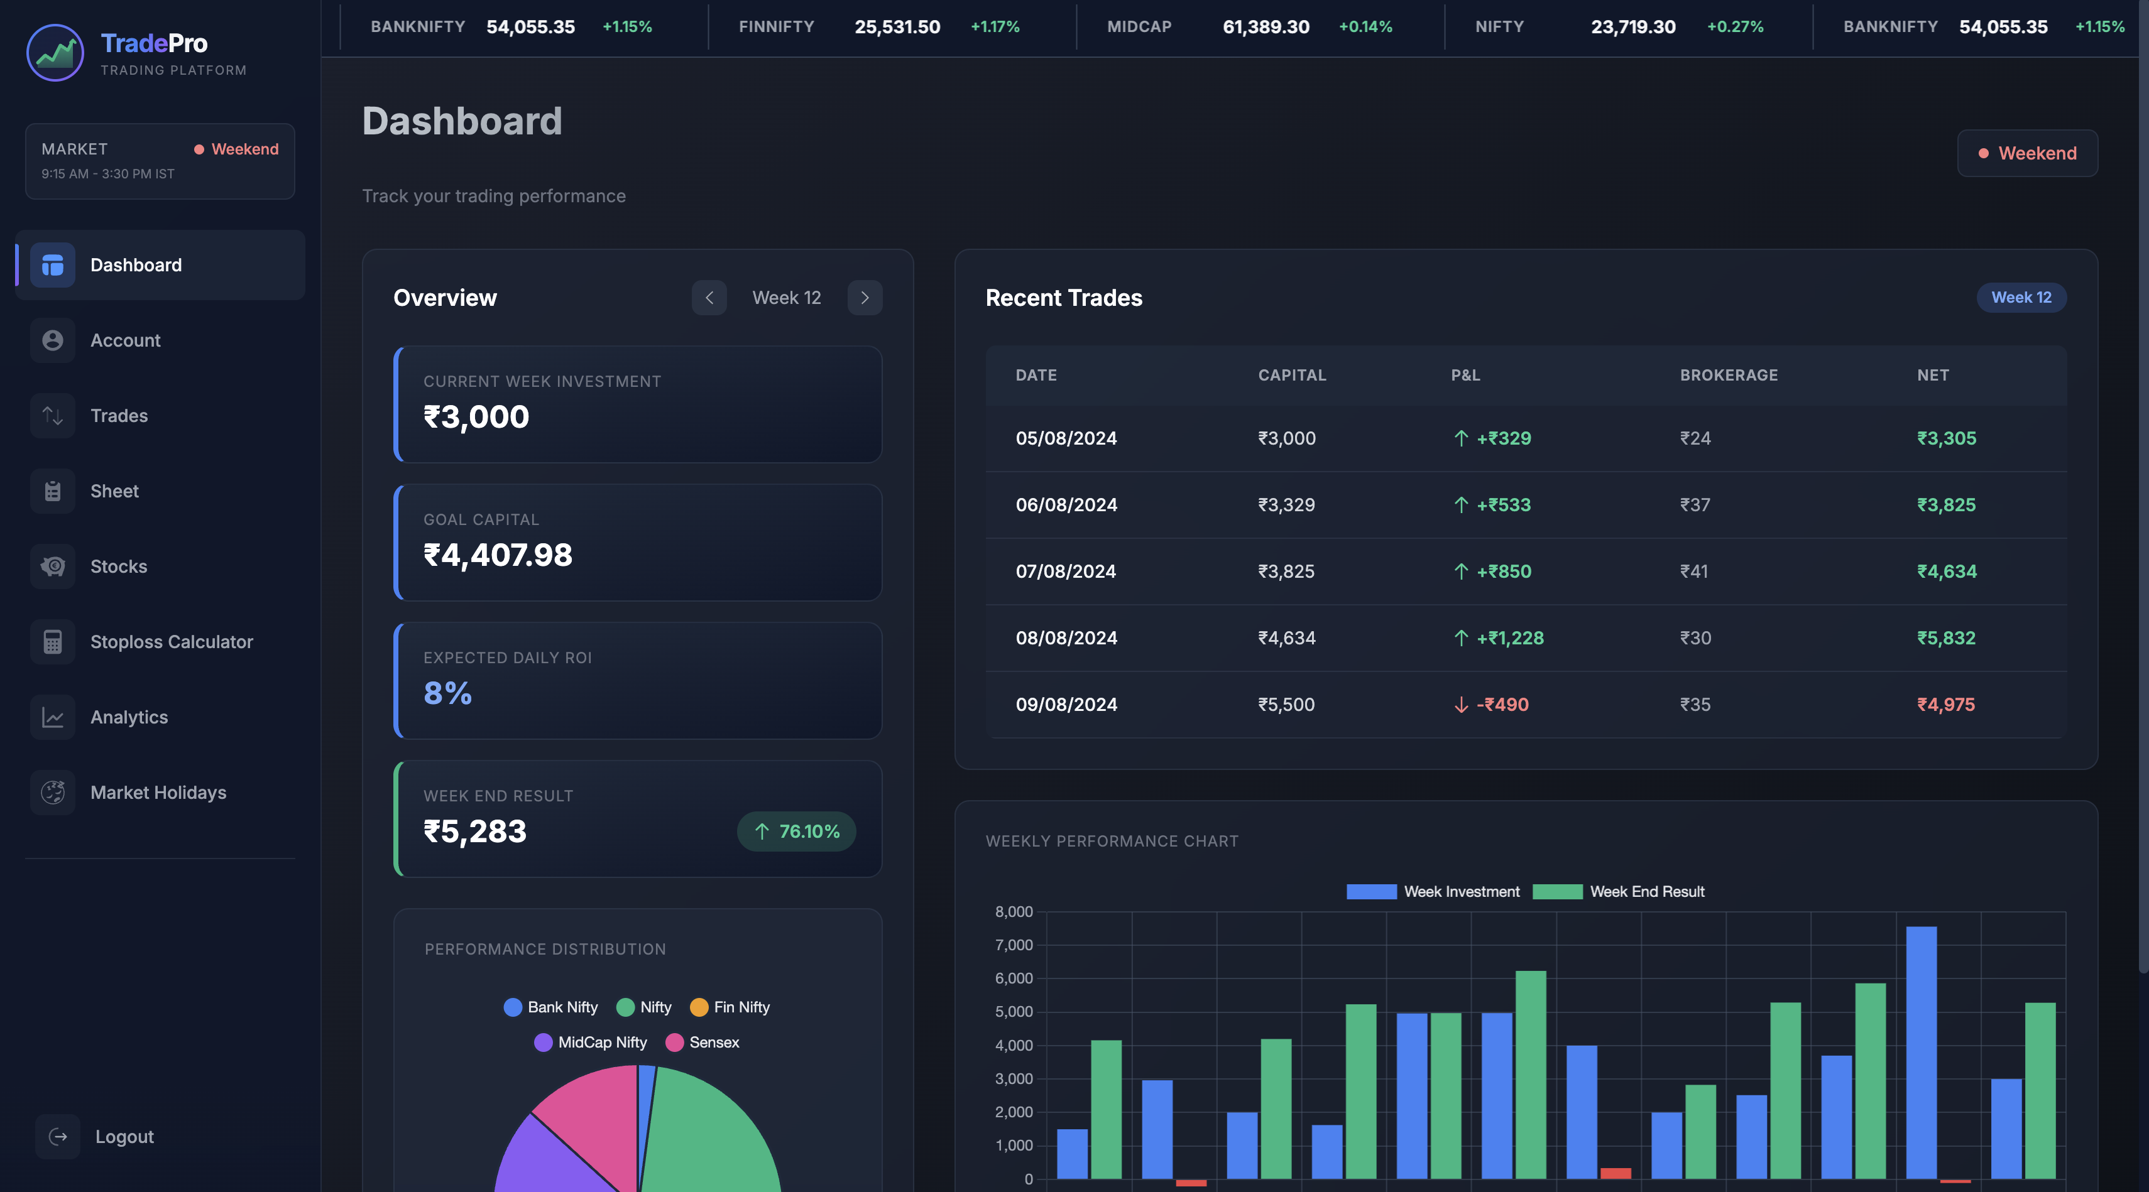Select the 06/08/2024 trade date
Viewport: 2149px width, 1192px height.
(1066, 505)
